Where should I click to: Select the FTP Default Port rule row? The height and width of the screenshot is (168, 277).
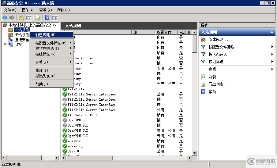(127, 115)
